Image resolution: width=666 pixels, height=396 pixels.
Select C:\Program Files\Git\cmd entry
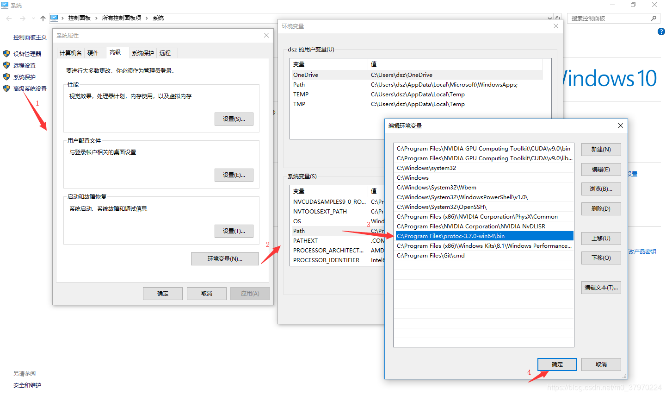[484, 256]
